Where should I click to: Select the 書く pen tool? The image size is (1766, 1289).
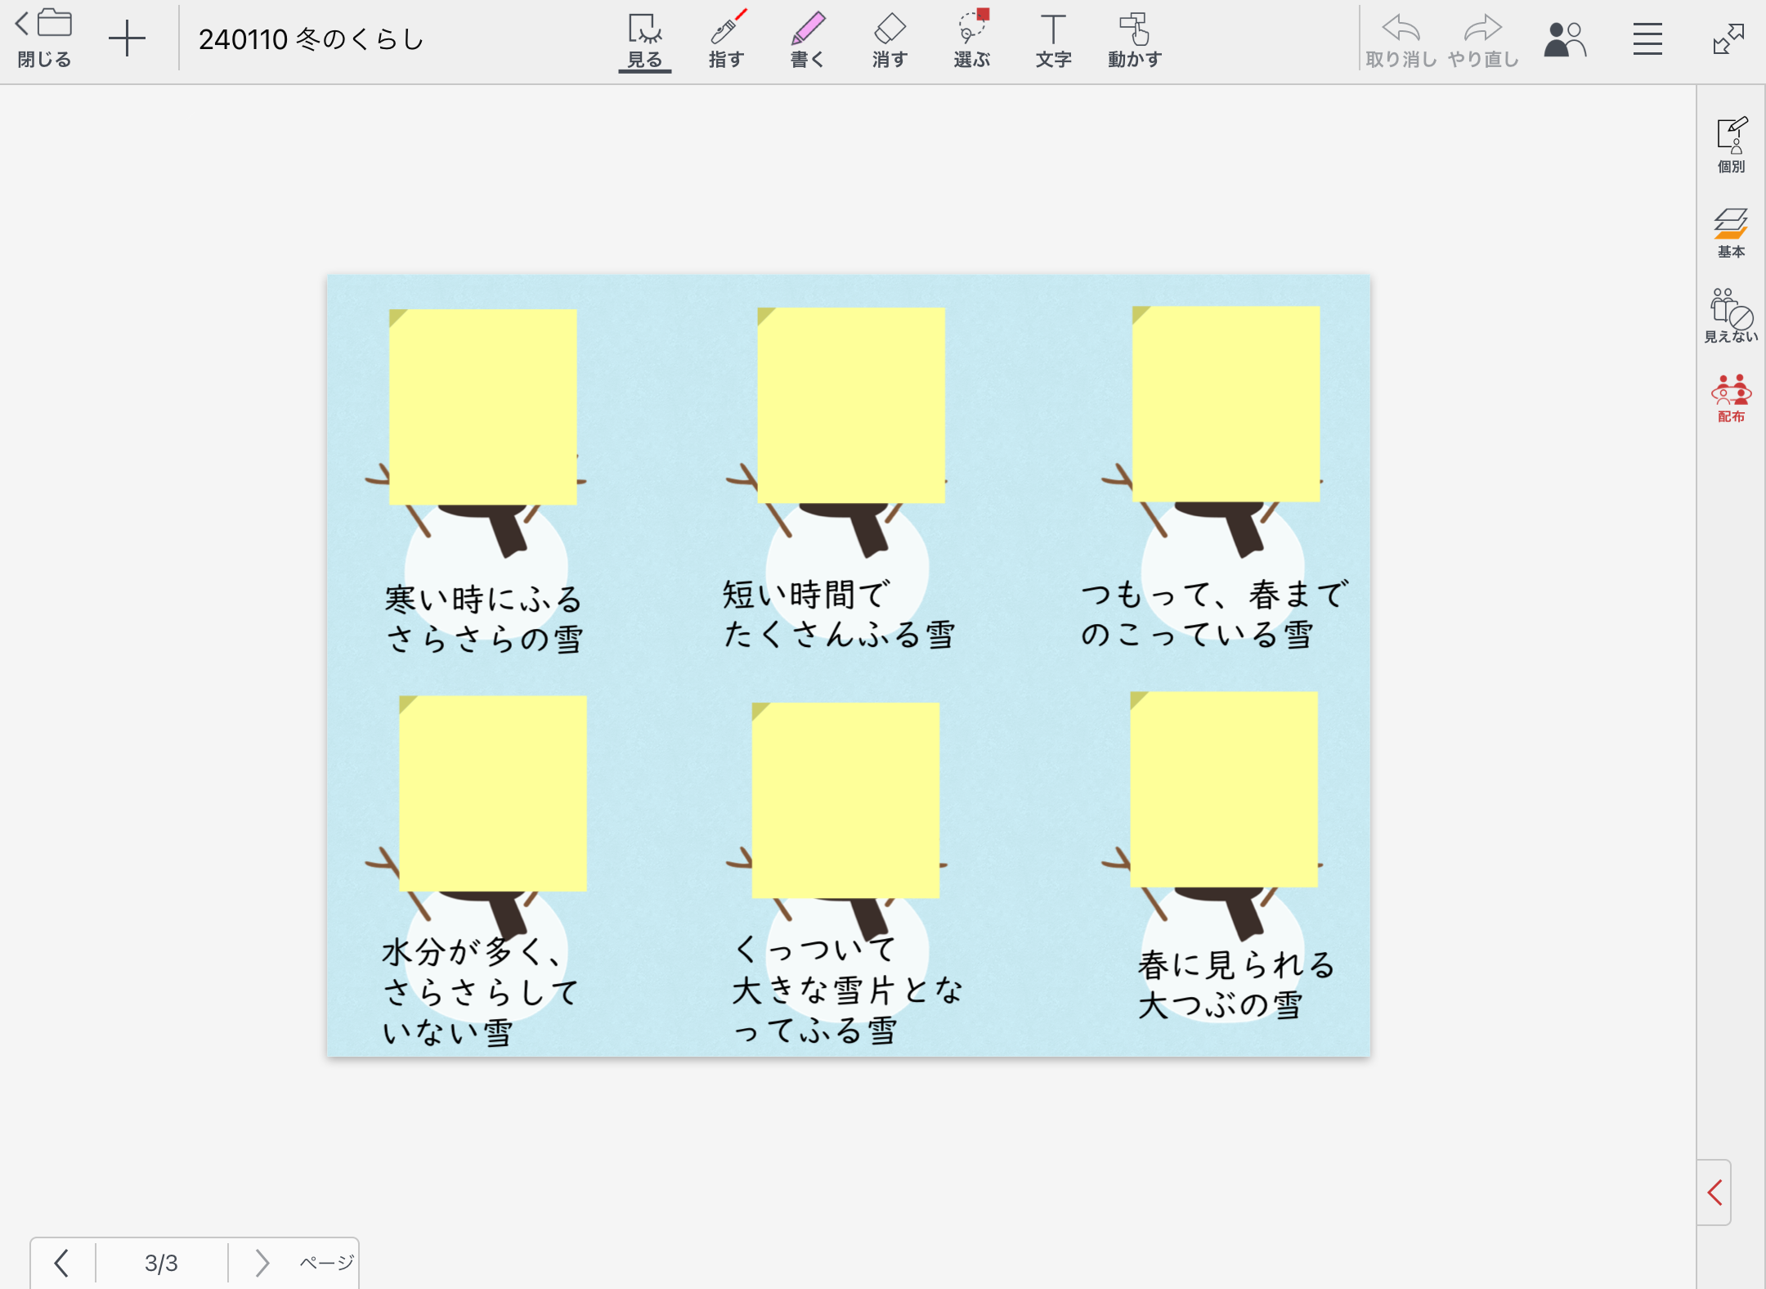[808, 39]
